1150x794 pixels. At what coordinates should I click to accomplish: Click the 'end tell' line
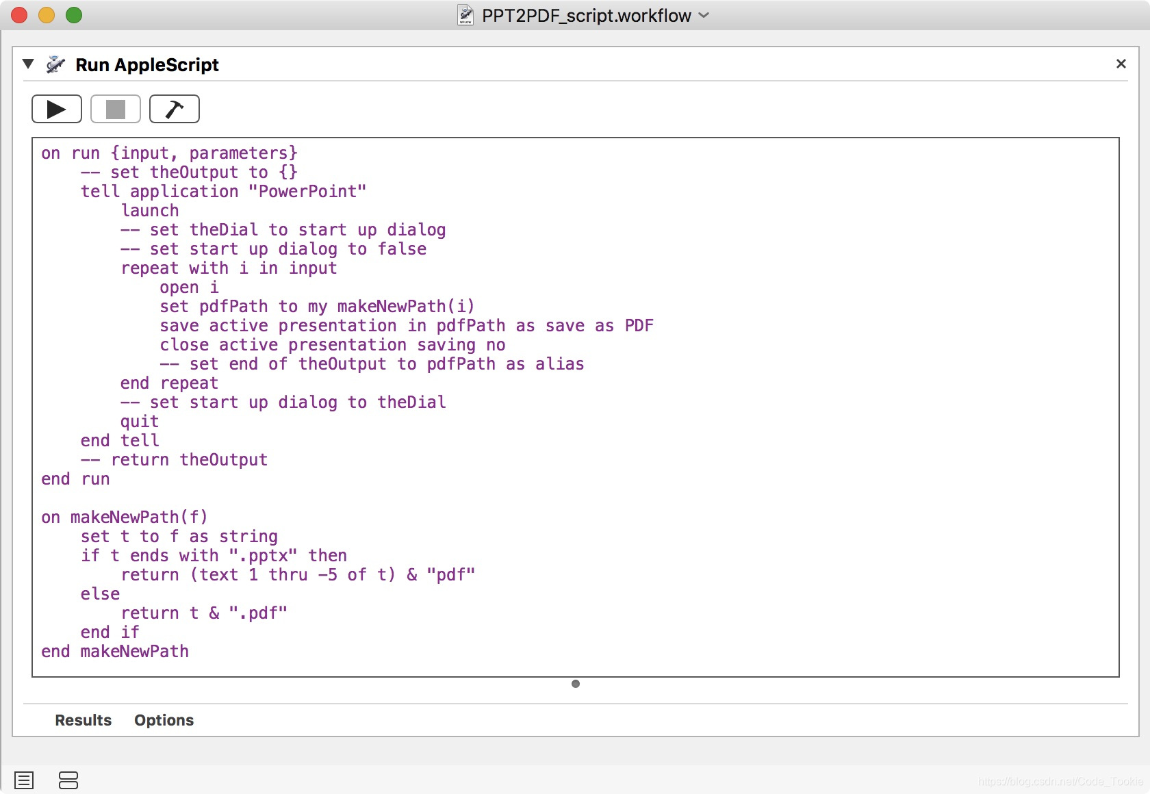click(x=120, y=441)
